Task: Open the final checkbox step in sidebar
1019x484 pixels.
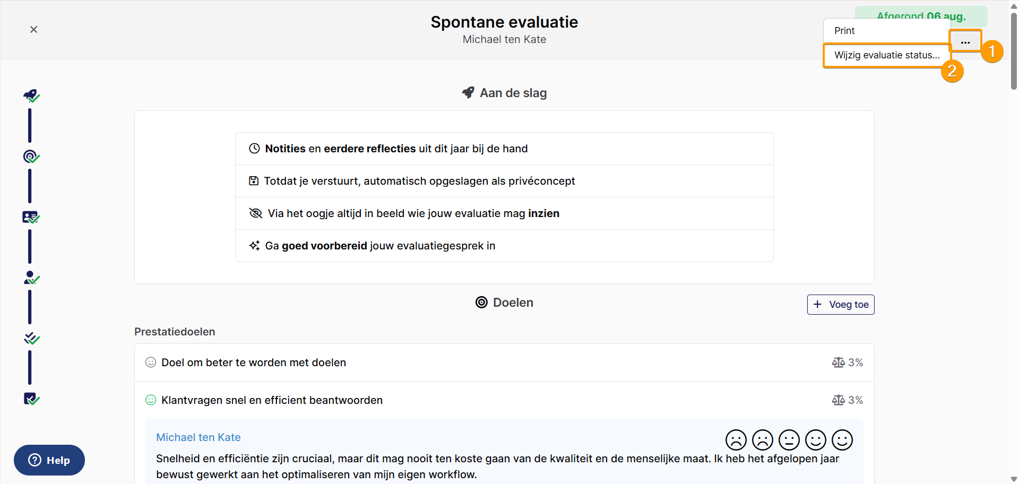Action: [x=31, y=399]
